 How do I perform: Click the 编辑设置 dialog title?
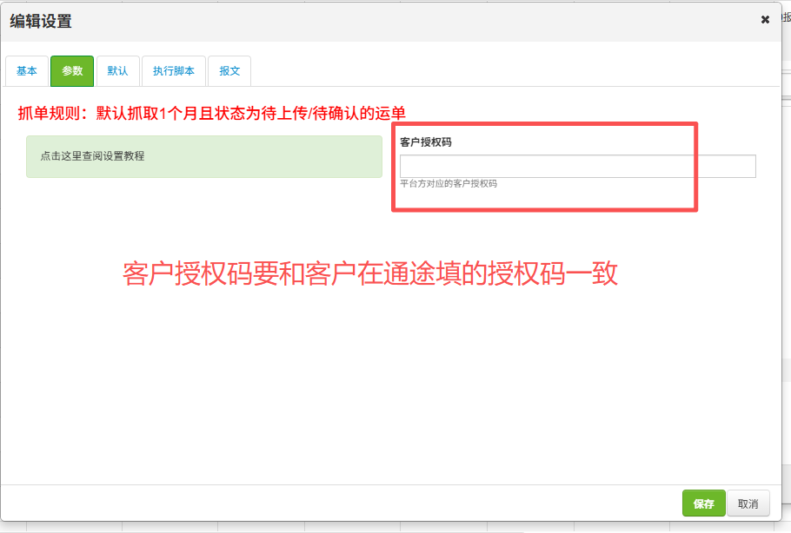click(41, 22)
